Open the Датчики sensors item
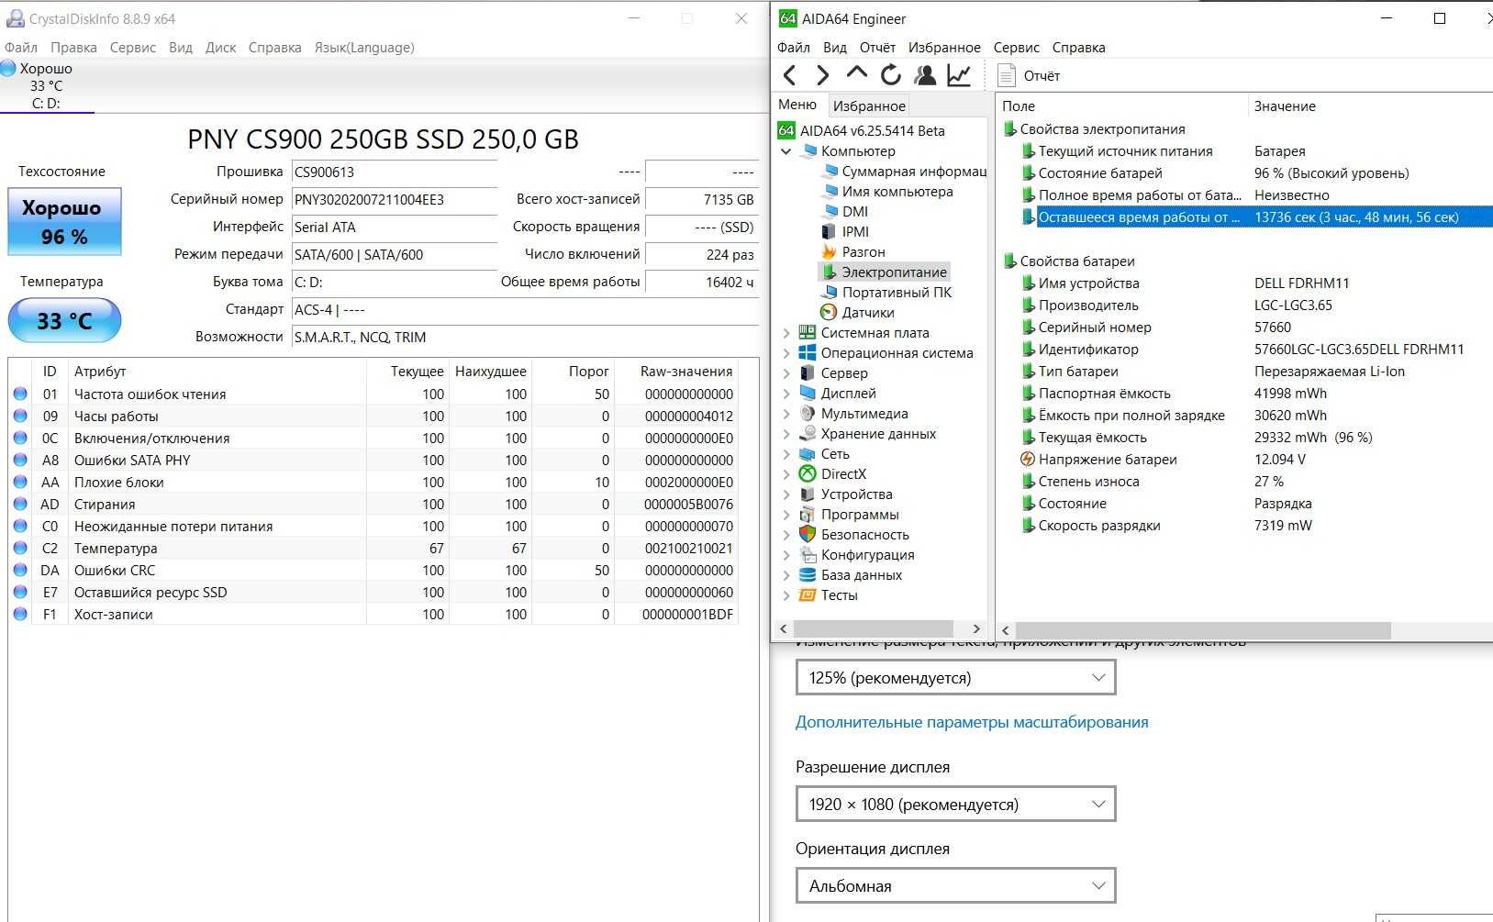 click(x=868, y=313)
